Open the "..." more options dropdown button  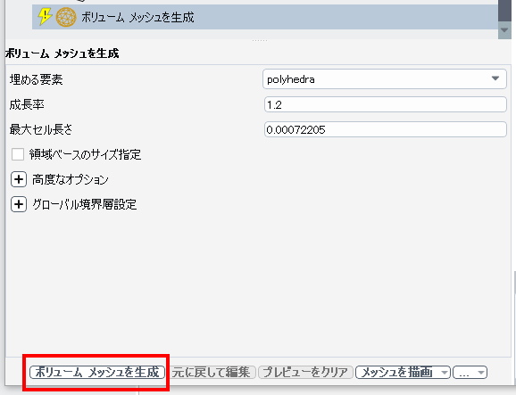pos(470,373)
